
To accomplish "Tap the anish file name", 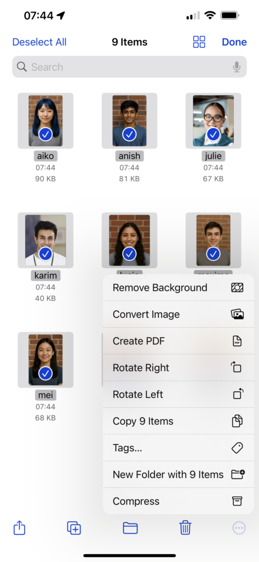I will point(129,156).
